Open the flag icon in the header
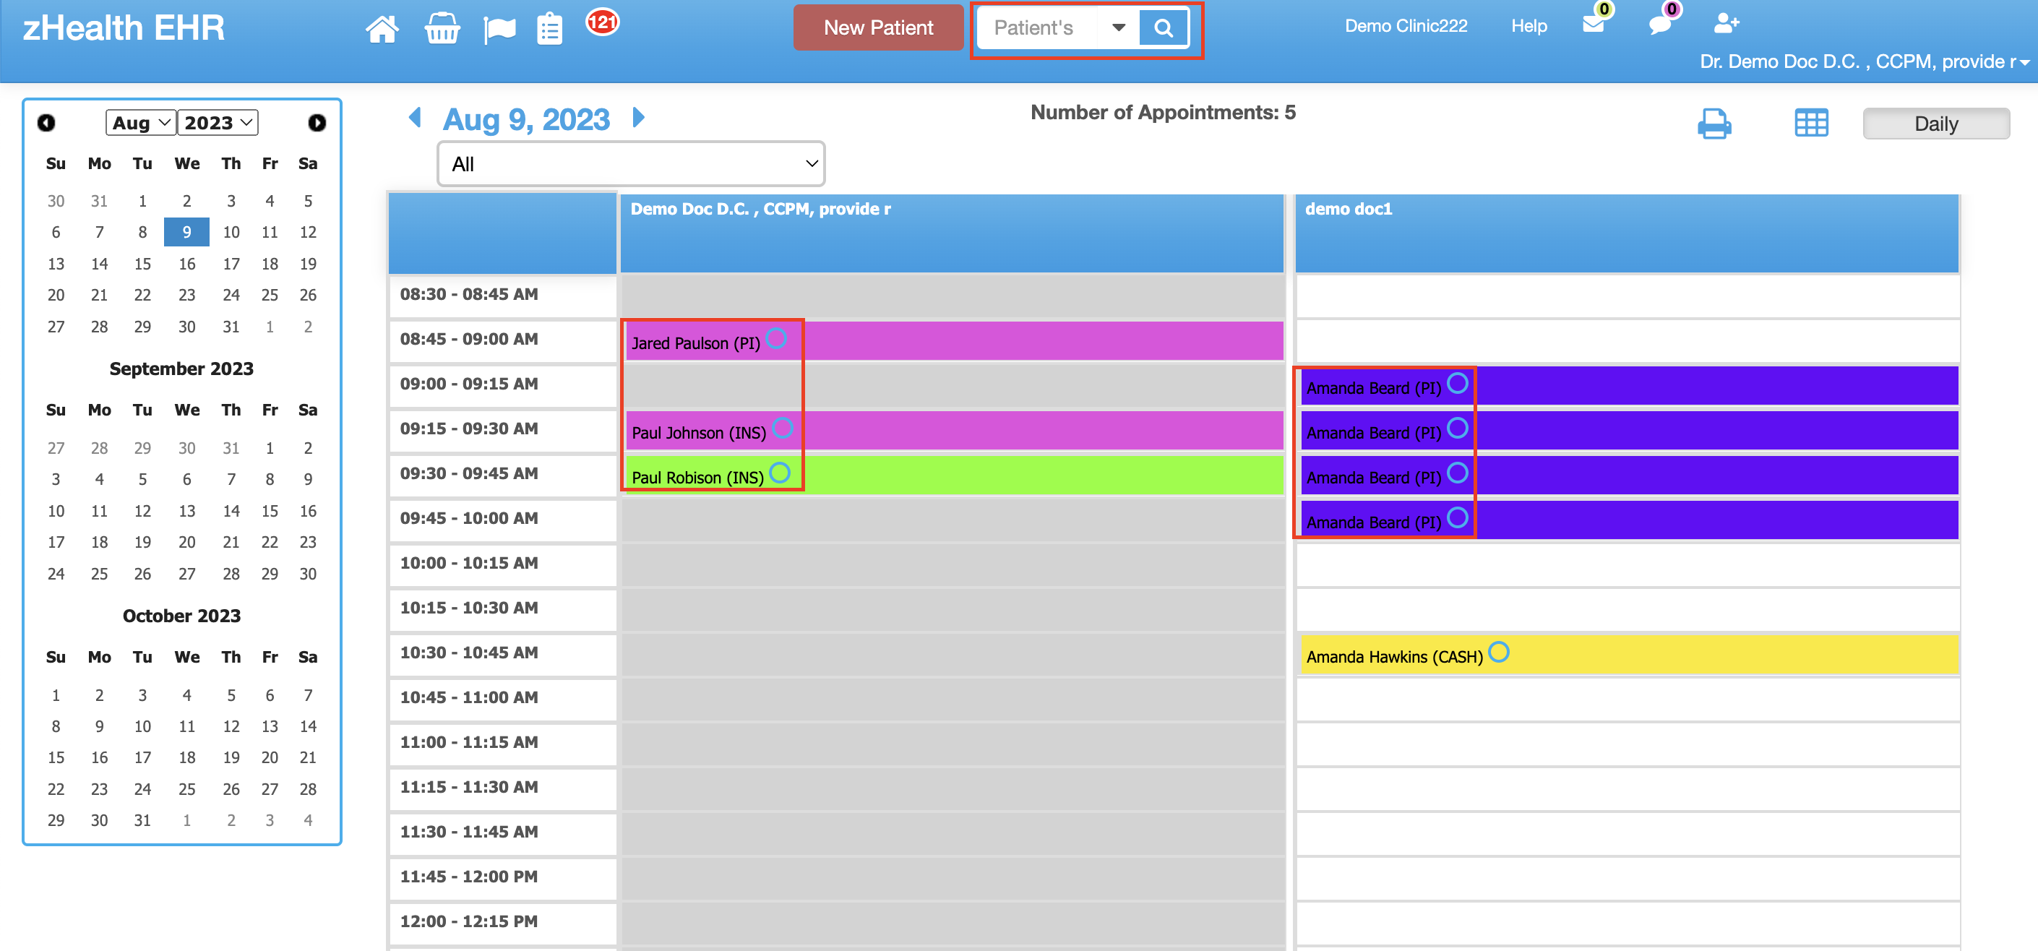2038x951 pixels. tap(499, 30)
